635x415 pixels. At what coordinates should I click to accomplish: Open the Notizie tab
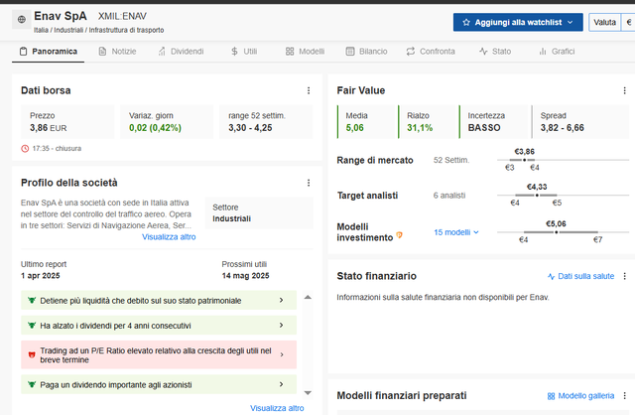click(117, 52)
